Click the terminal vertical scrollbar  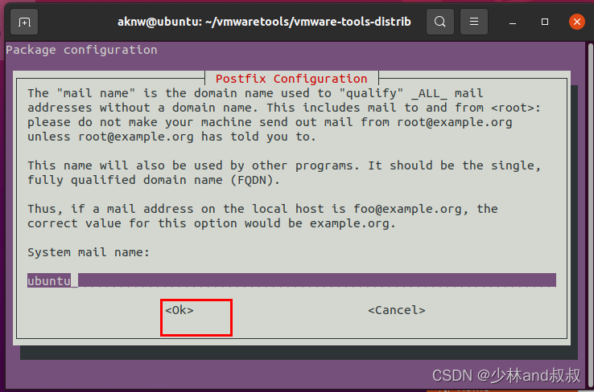tap(591, 215)
